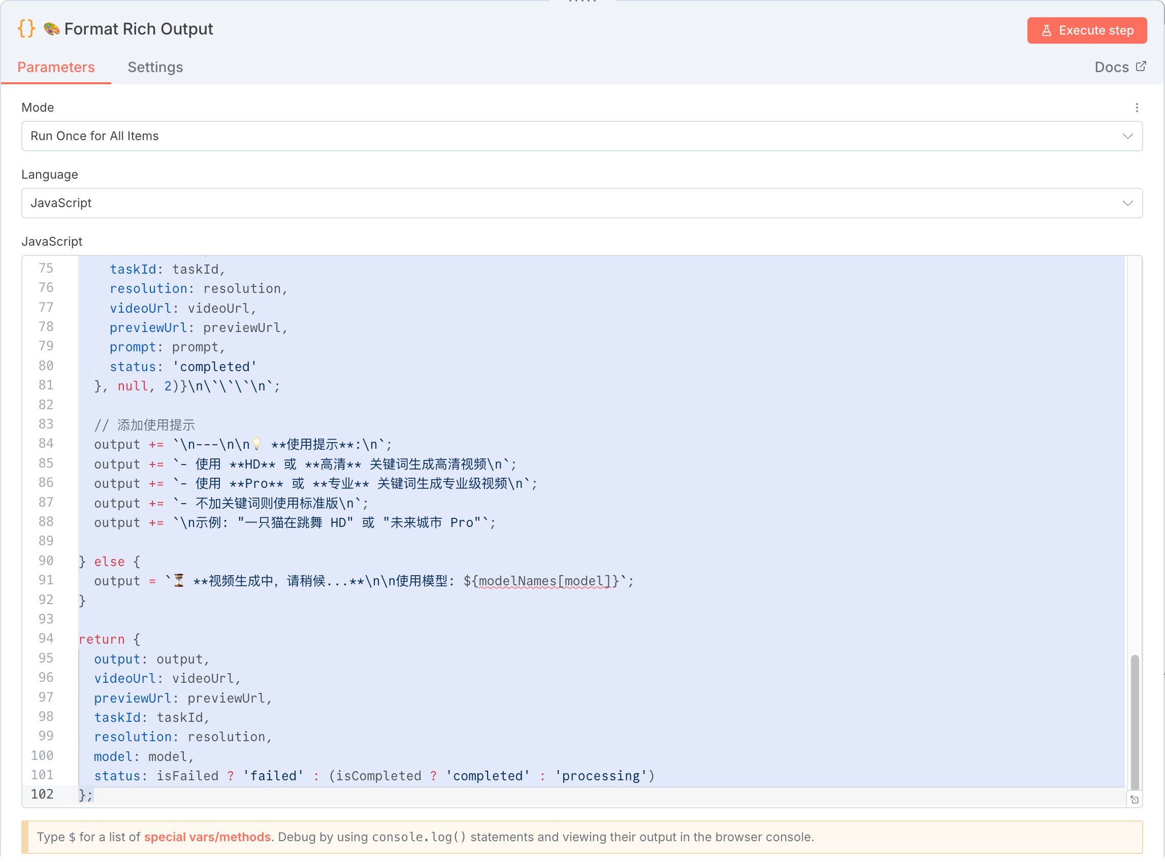Click the code editor vertical scrollbar thumb

1134,722
